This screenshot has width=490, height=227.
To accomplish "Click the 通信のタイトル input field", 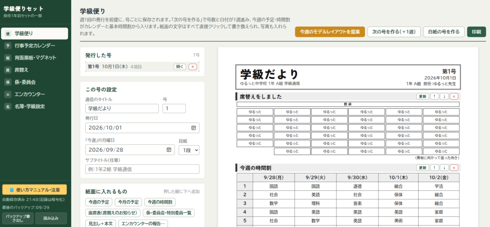I will pos(122,109).
